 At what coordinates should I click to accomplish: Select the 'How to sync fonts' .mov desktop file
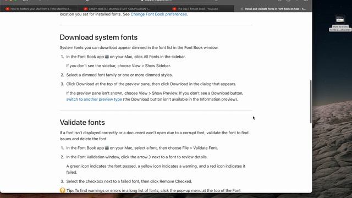tap(340, 23)
